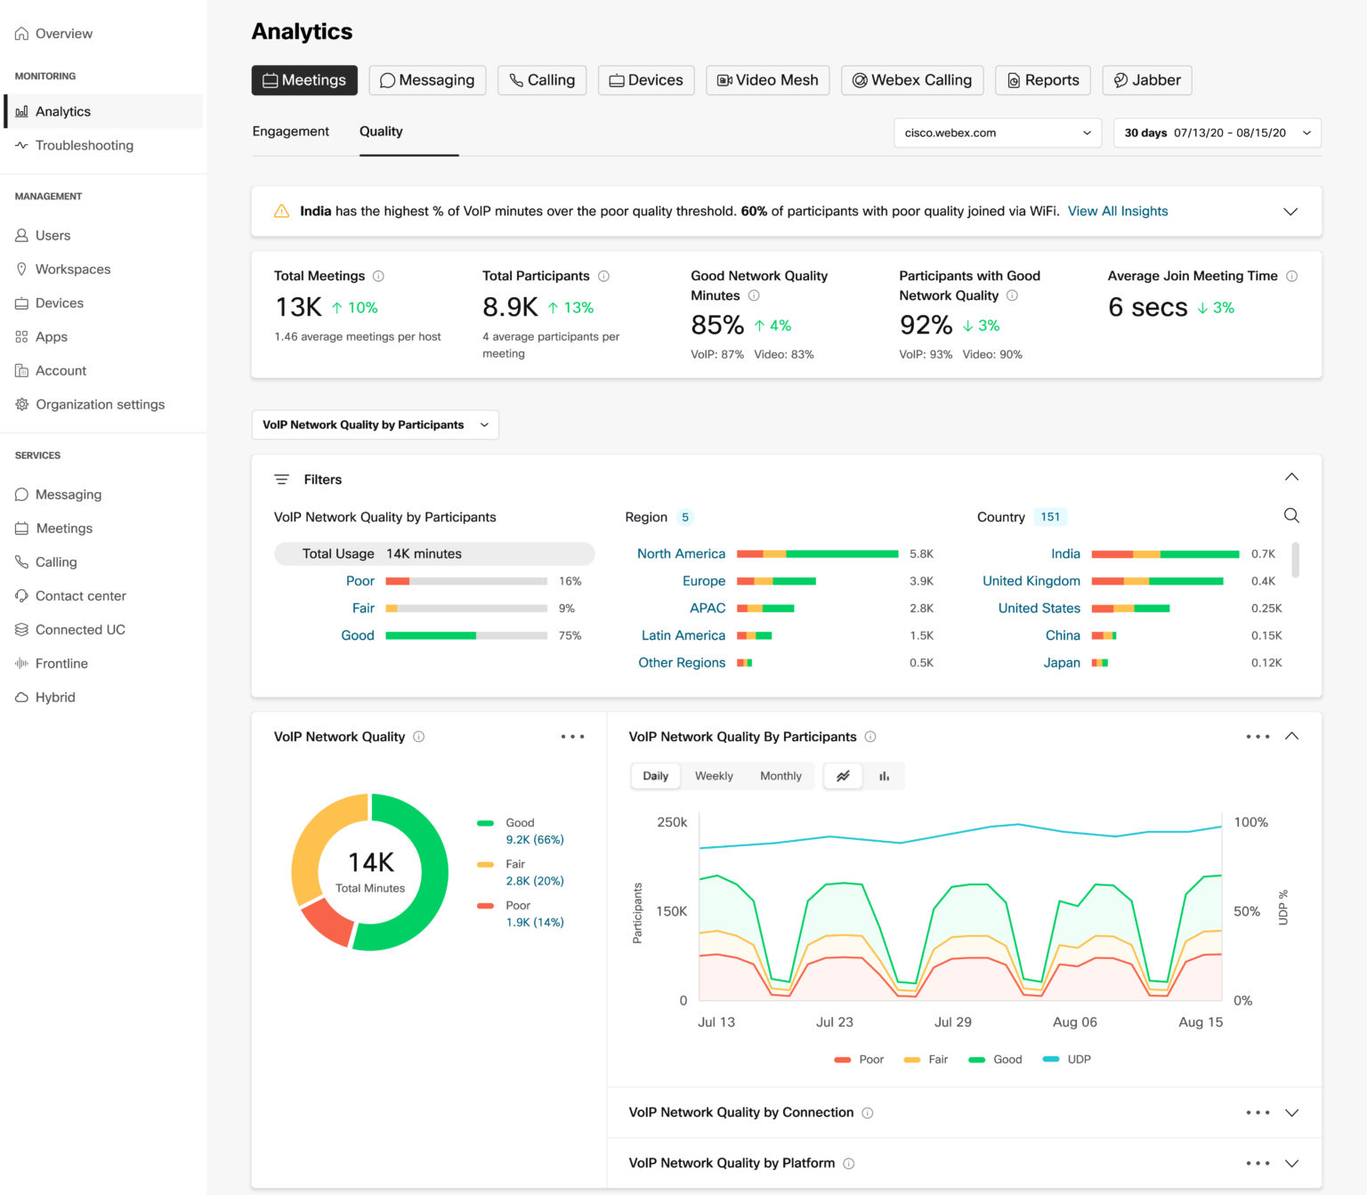Select the Weekly interval toggle

click(714, 776)
